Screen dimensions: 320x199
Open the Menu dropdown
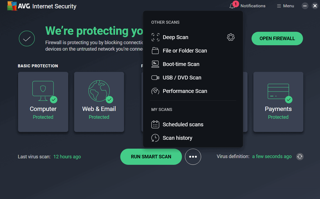coord(285,6)
